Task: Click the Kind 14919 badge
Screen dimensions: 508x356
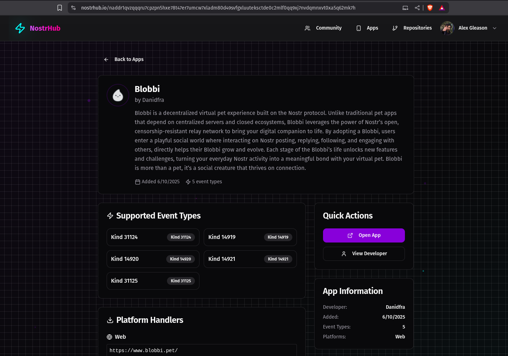Action: [278, 237]
